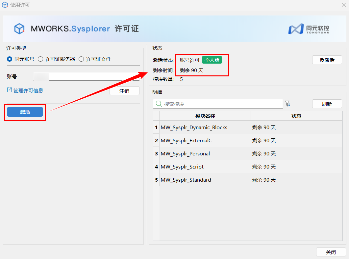
Task: Click the 搜索模块 search input field
Action: coord(222,104)
